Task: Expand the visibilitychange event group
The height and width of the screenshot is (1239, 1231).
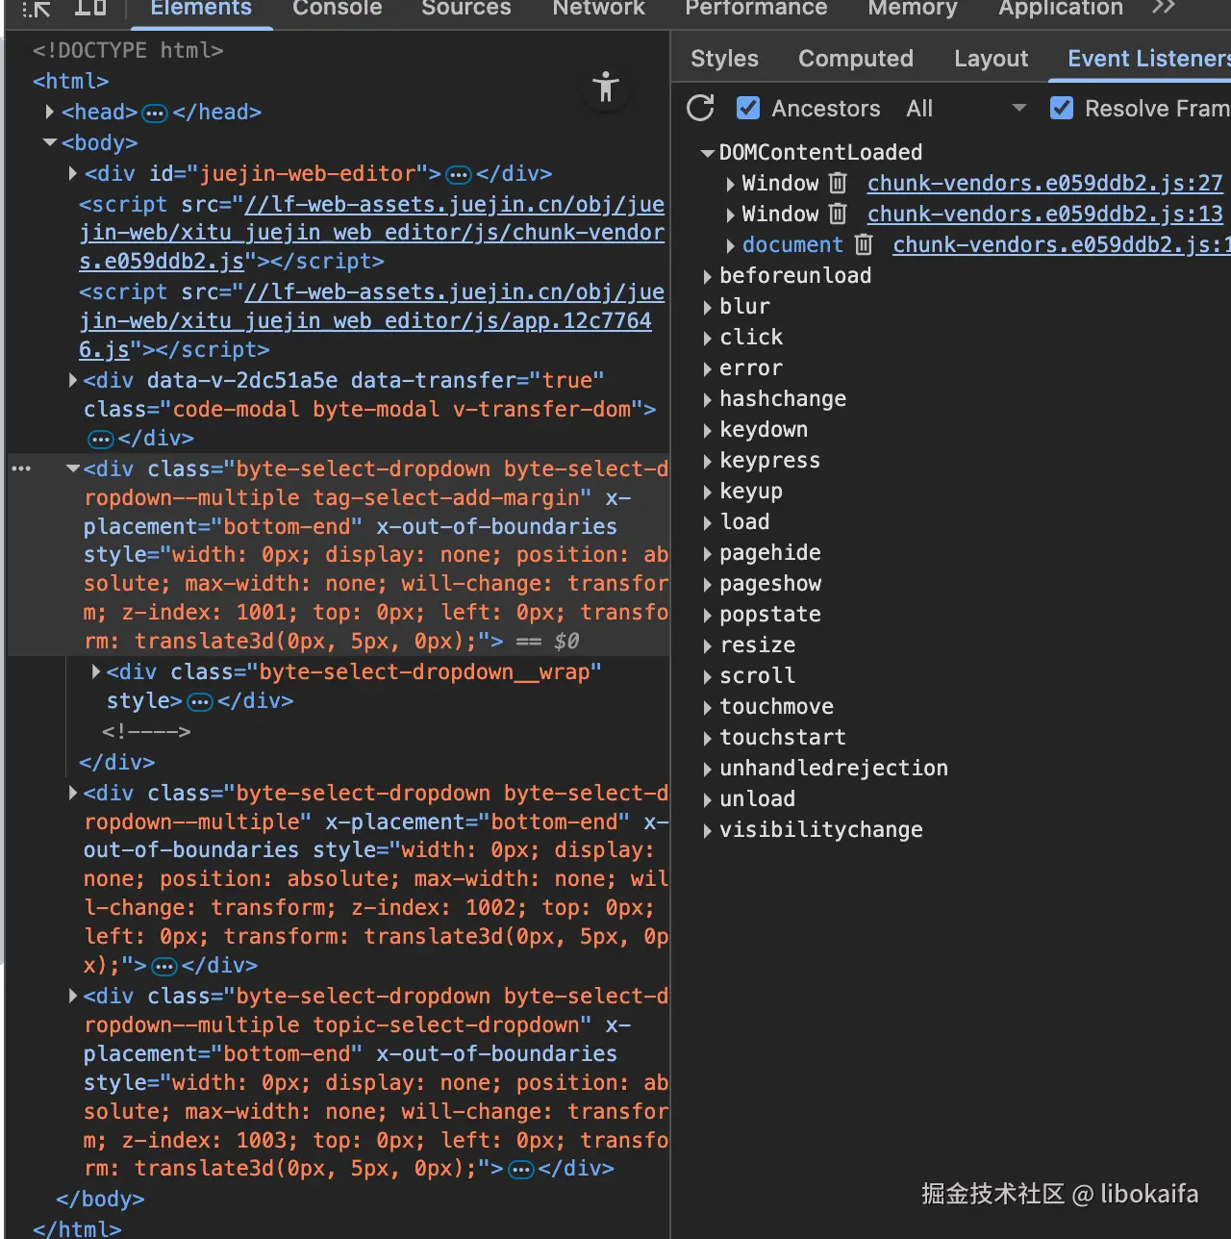Action: click(708, 830)
